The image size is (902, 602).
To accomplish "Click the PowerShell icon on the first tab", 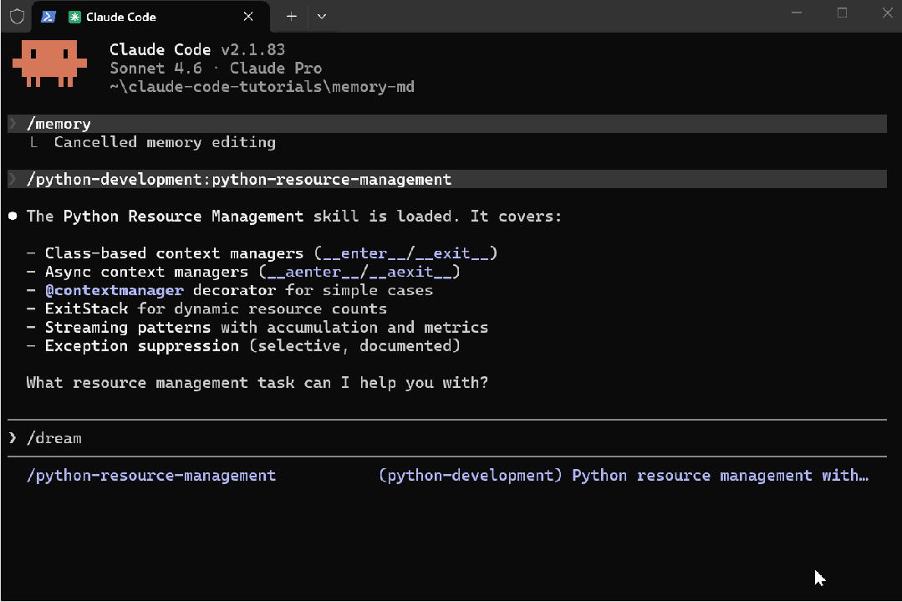I will (48, 17).
